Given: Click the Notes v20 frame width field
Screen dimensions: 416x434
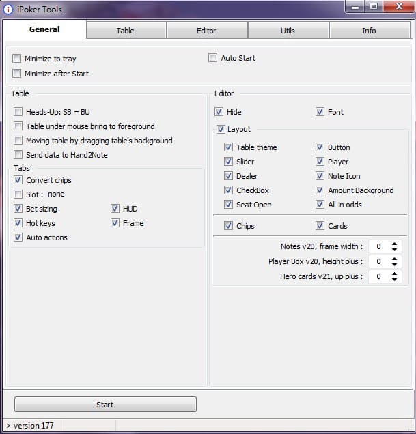Looking at the screenshot, I should click(x=379, y=246).
